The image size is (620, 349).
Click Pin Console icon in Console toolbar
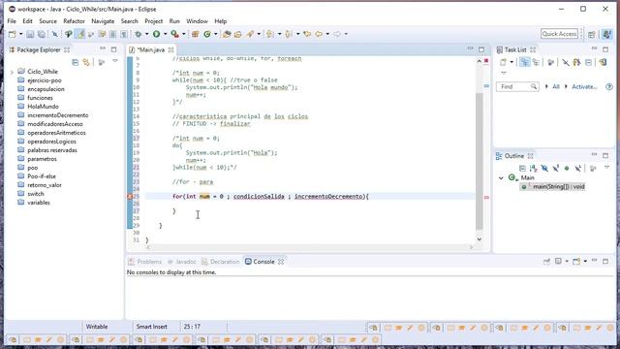click(x=546, y=261)
